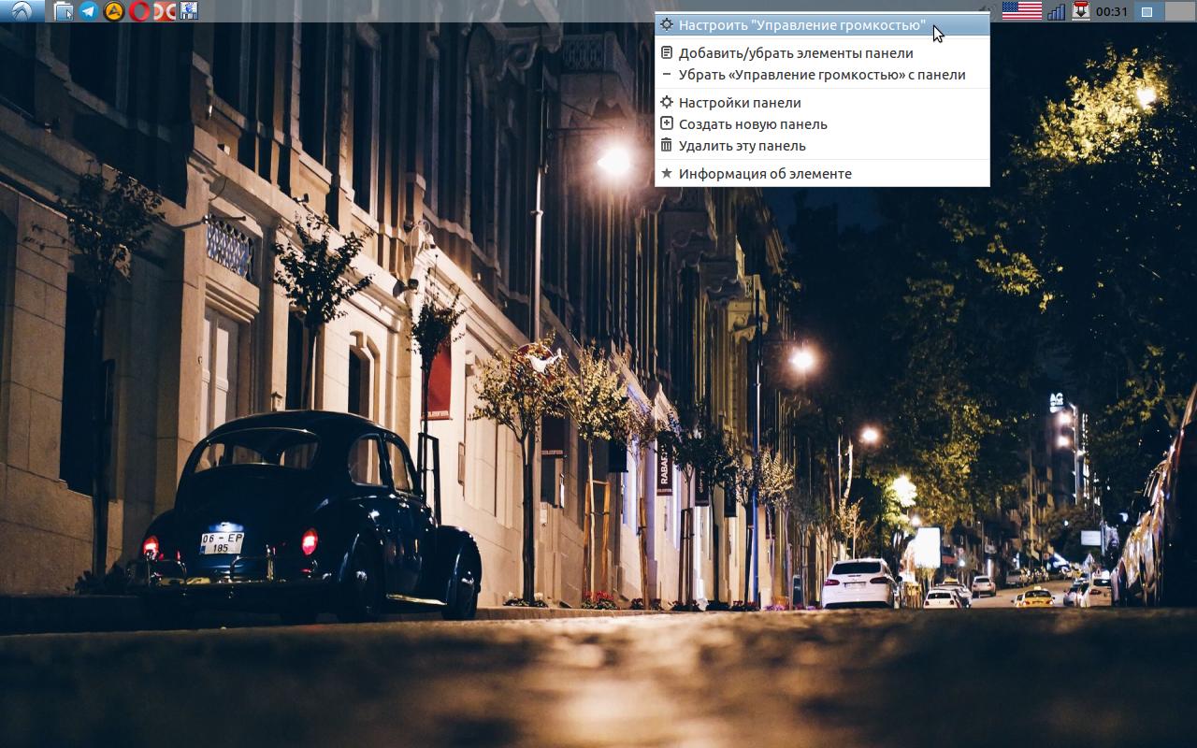Launch the orange Audacious player icon
Screen dimensions: 1197x748
114,11
